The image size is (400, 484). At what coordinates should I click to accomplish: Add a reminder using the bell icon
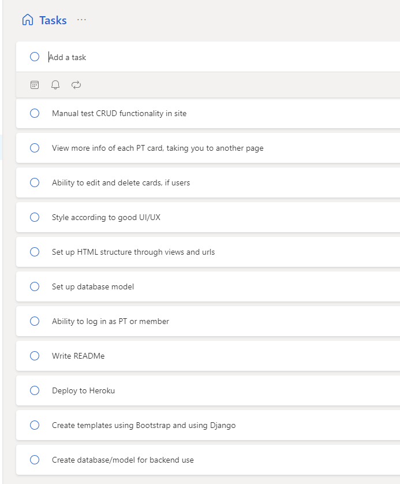point(55,85)
